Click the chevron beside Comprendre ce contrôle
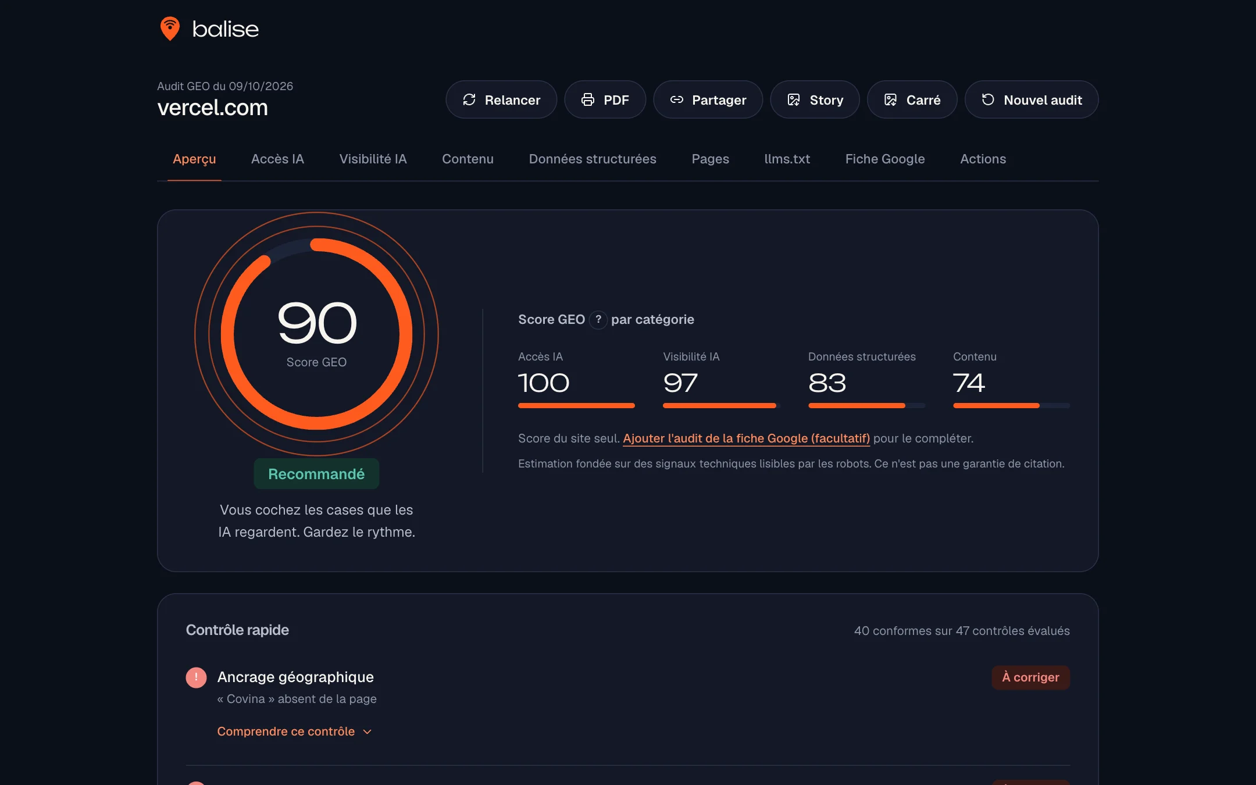Viewport: 1256px width, 785px height. coord(367,732)
